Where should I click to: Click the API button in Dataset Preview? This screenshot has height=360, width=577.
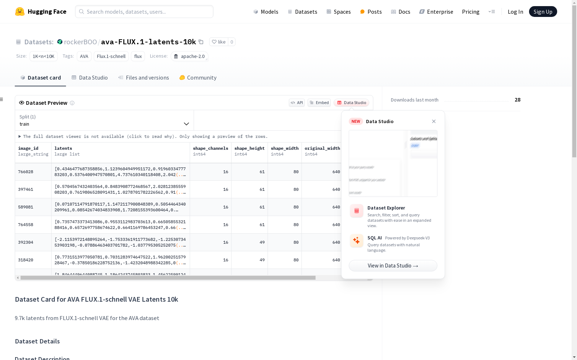297,103
